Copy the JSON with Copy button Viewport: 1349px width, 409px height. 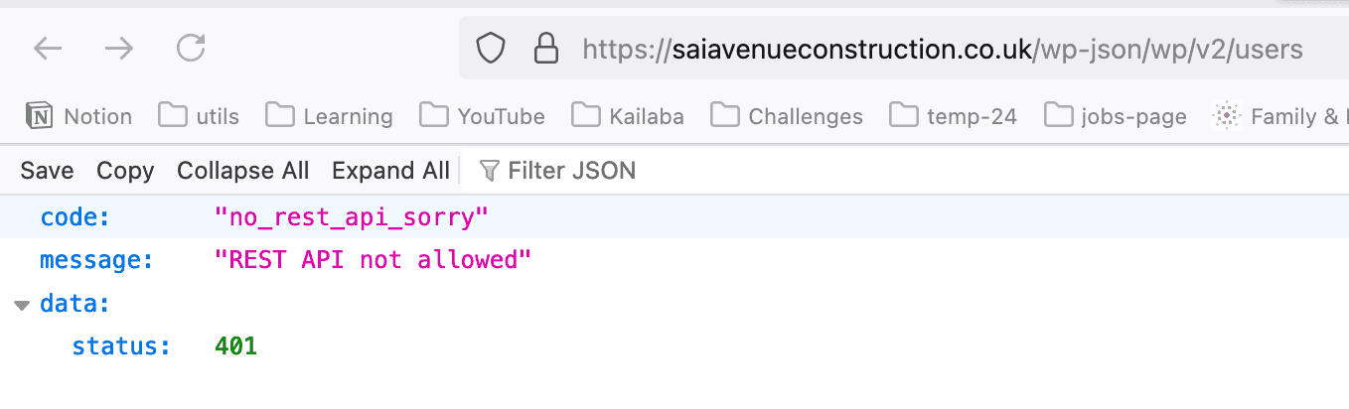click(125, 171)
